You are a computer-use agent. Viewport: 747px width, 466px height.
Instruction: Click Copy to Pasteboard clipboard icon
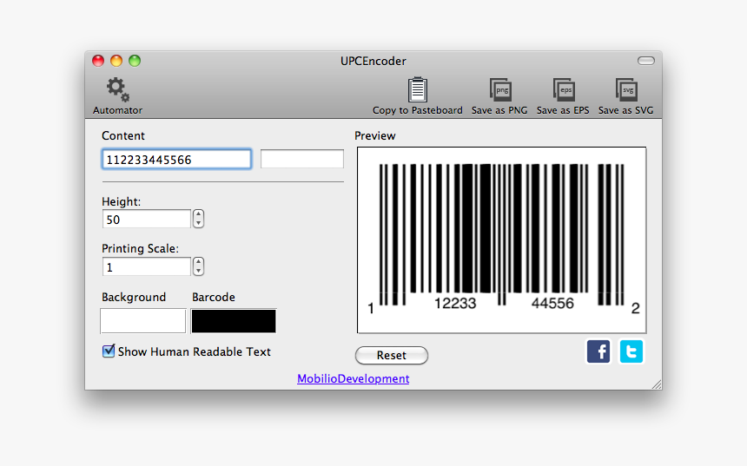417,89
